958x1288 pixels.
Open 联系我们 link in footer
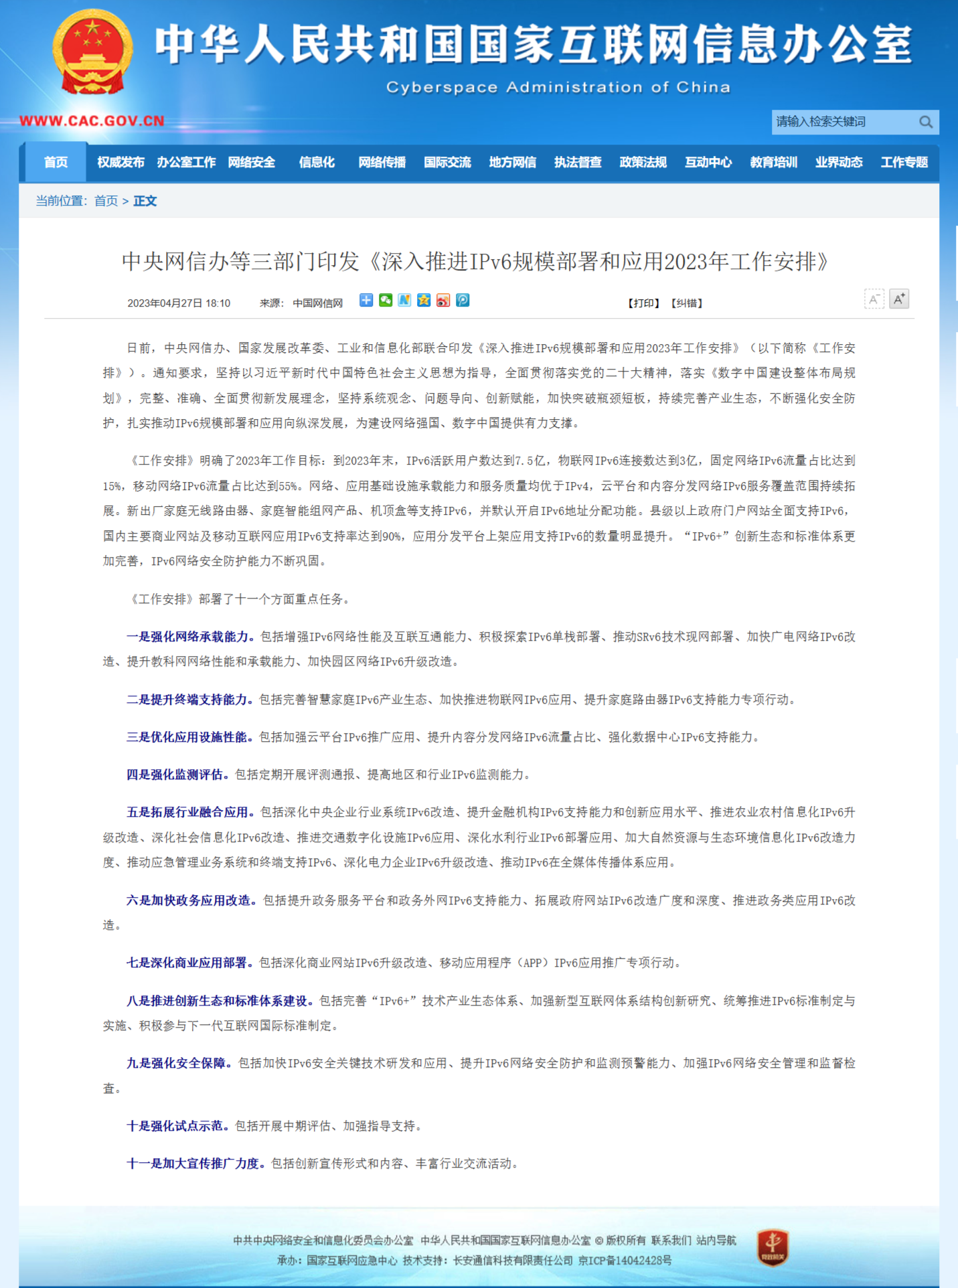coord(671,1240)
